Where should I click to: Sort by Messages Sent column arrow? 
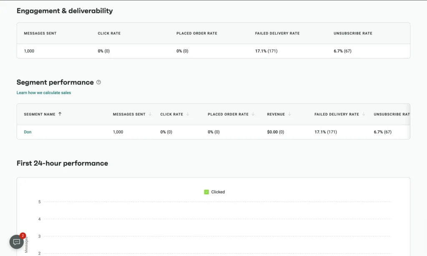150,114
